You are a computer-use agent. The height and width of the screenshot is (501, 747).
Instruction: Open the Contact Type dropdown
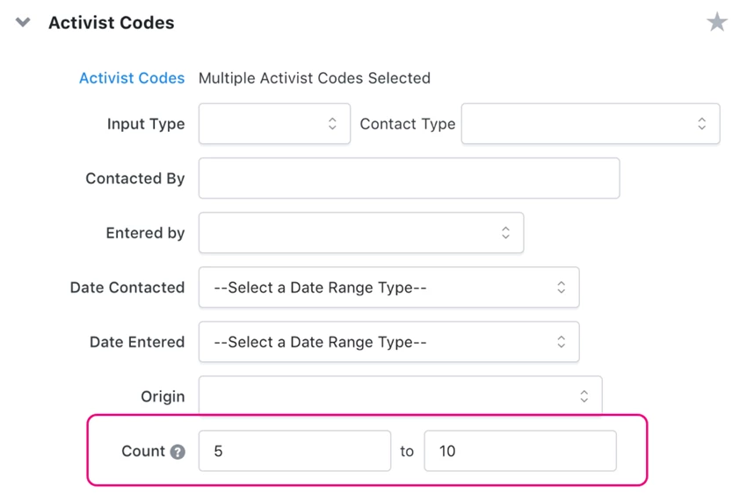click(x=591, y=123)
